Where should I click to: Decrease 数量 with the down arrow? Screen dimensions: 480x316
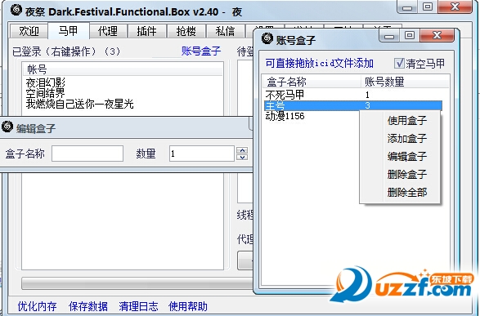pyautogui.click(x=242, y=157)
